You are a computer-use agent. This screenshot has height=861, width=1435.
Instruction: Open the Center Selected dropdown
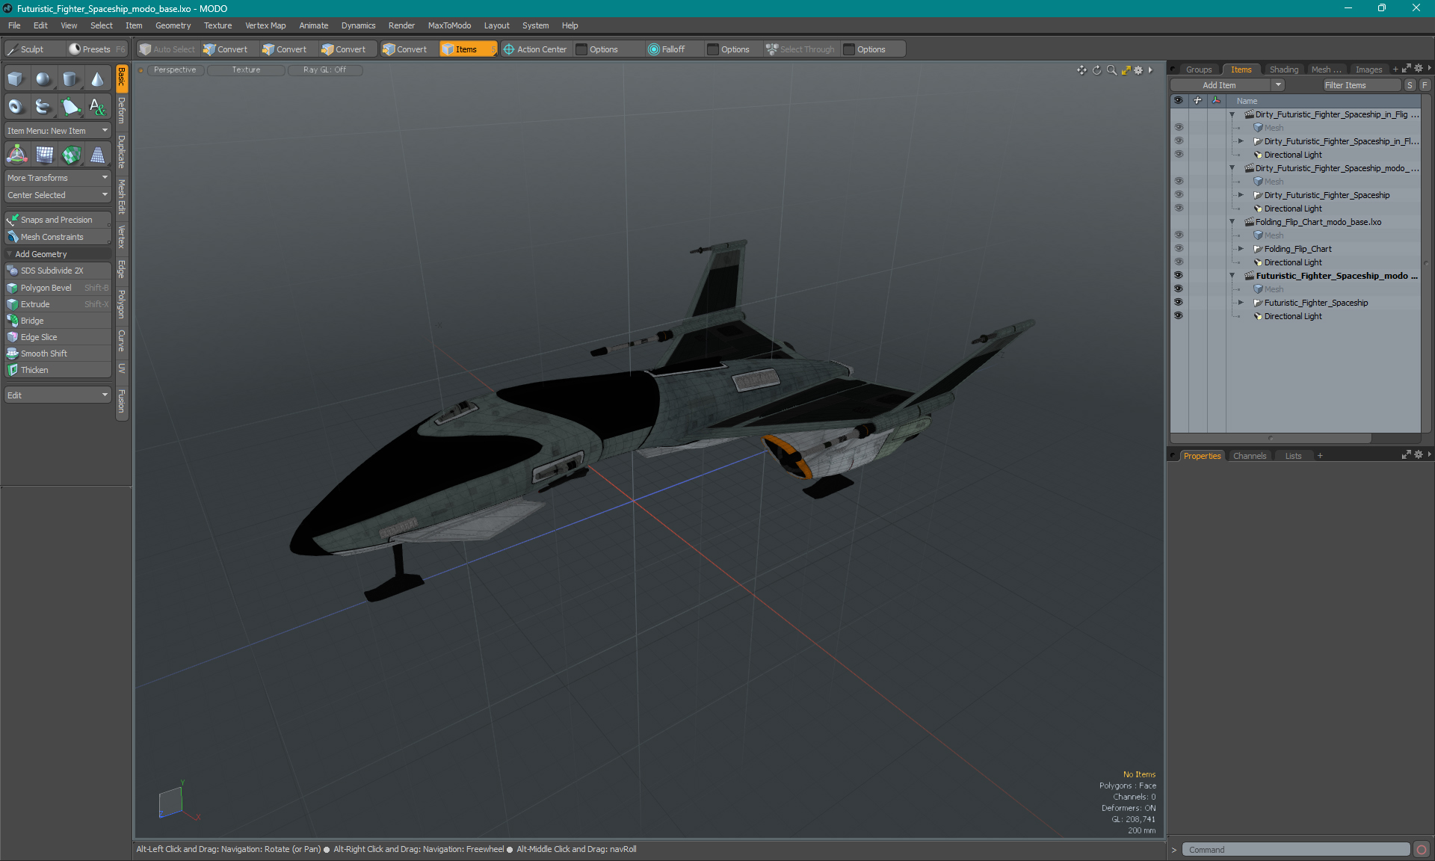(x=58, y=195)
